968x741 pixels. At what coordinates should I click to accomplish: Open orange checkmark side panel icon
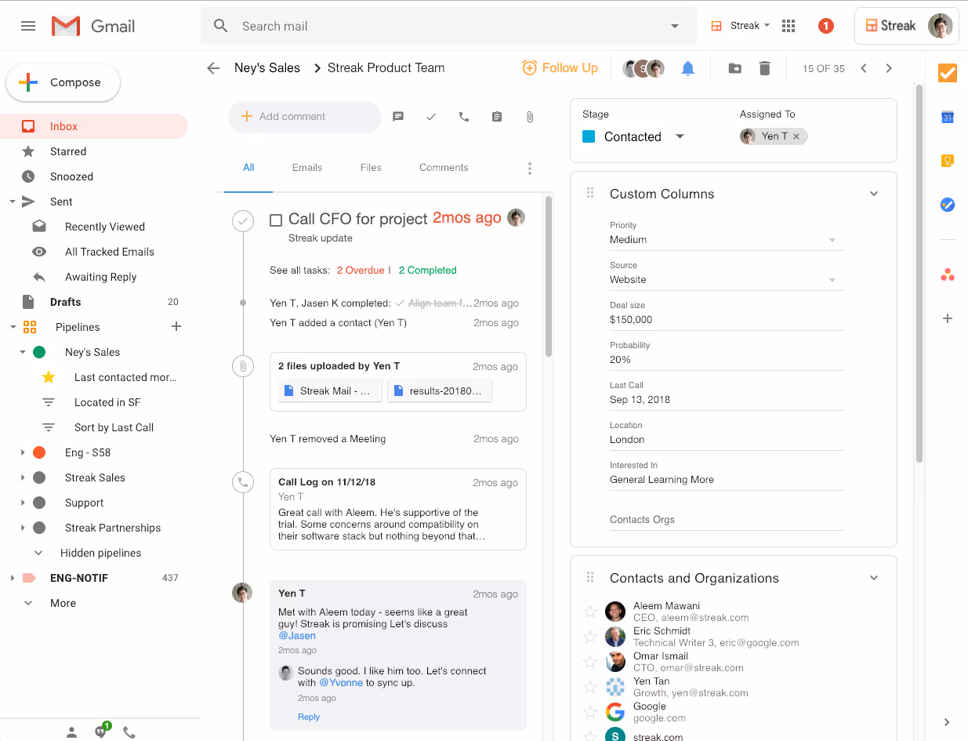948,73
